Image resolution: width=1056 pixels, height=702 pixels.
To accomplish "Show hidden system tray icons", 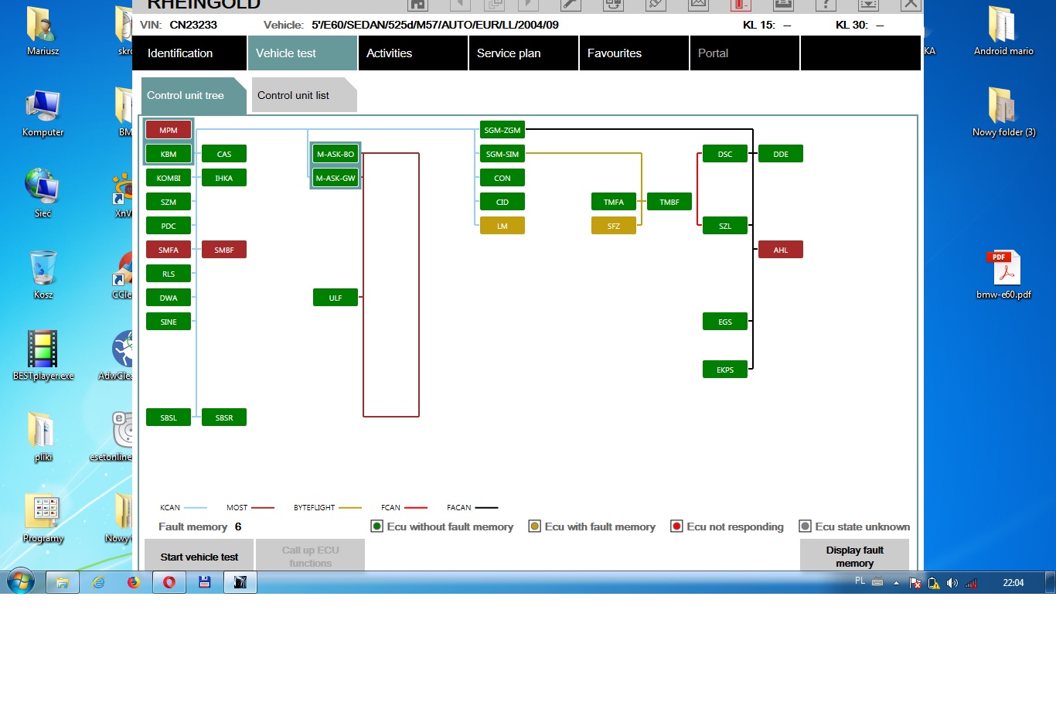I will [896, 583].
